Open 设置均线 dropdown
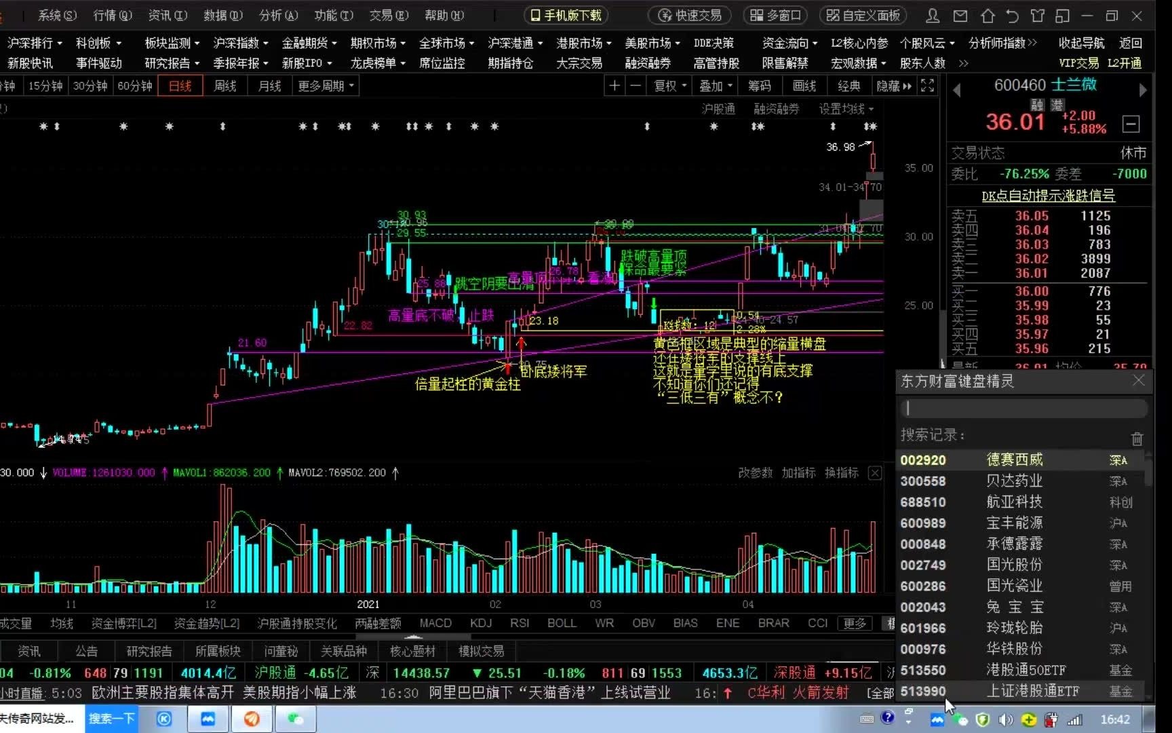The height and width of the screenshot is (733, 1172). (846, 109)
